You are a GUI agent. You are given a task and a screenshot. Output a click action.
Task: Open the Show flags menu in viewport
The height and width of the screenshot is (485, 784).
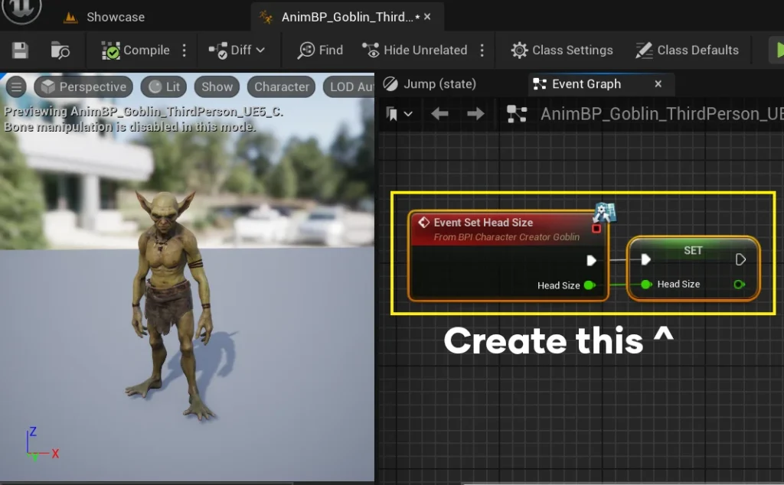[x=217, y=87]
